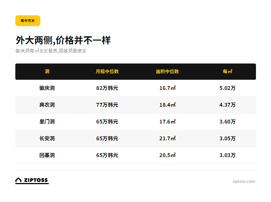Click the 82万韩元 rent value
271x202 pixels.
[107, 88]
